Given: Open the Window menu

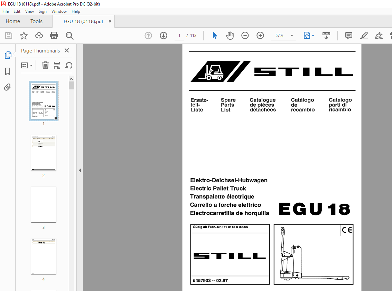Looking at the screenshot, I should tap(59, 11).
